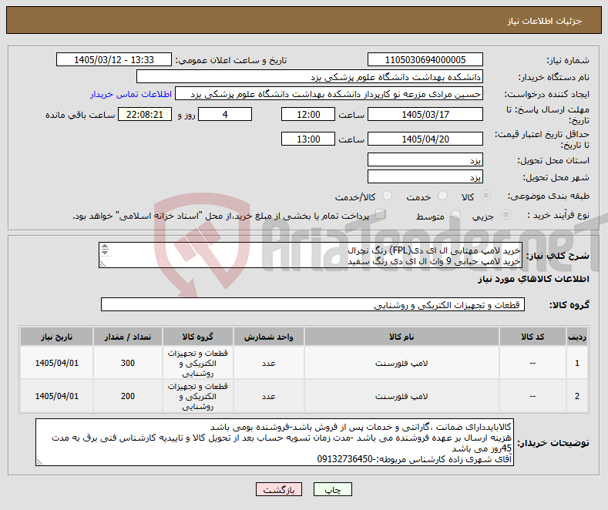Click the گروه کالا field
Screen dimensions: 608x510
pyautogui.click(x=313, y=304)
